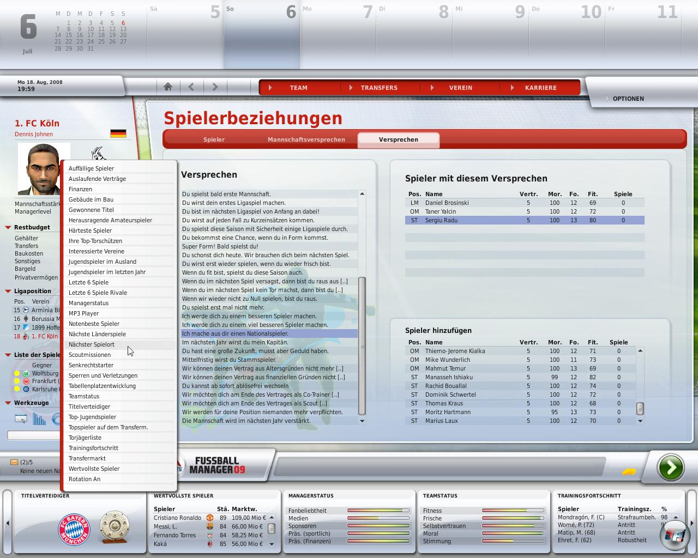Viewport: 698px width, 558px height.
Task: Collapse the Ligaposition section
Action: click(x=8, y=291)
